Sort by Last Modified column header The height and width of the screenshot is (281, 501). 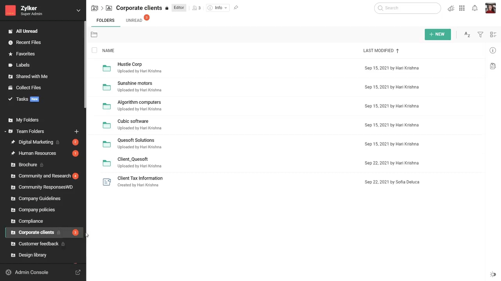pos(378,51)
